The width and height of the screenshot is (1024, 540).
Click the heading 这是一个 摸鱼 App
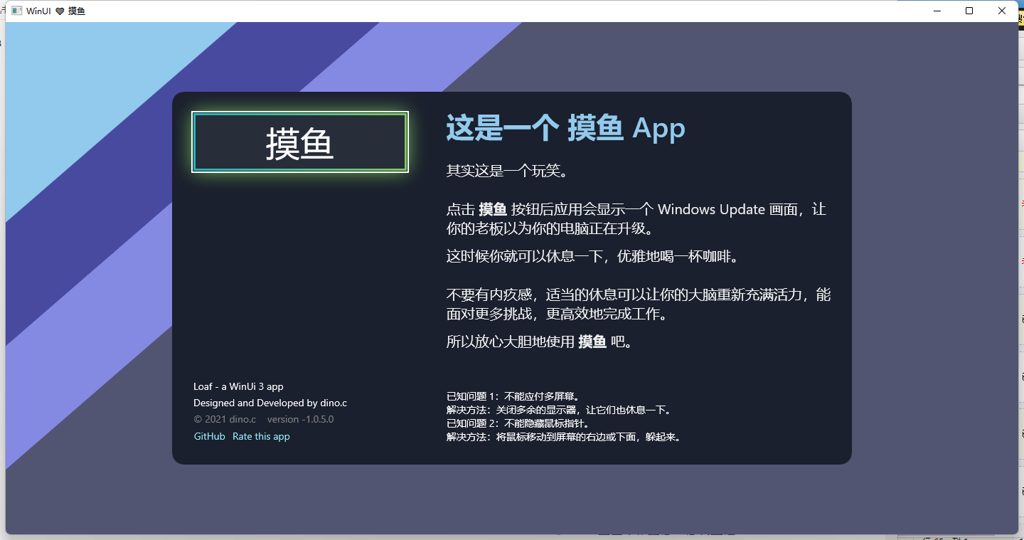(565, 129)
